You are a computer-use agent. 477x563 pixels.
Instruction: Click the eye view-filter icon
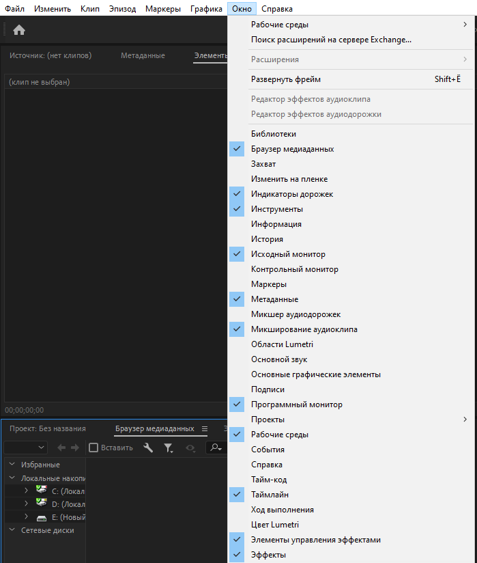[x=190, y=448]
